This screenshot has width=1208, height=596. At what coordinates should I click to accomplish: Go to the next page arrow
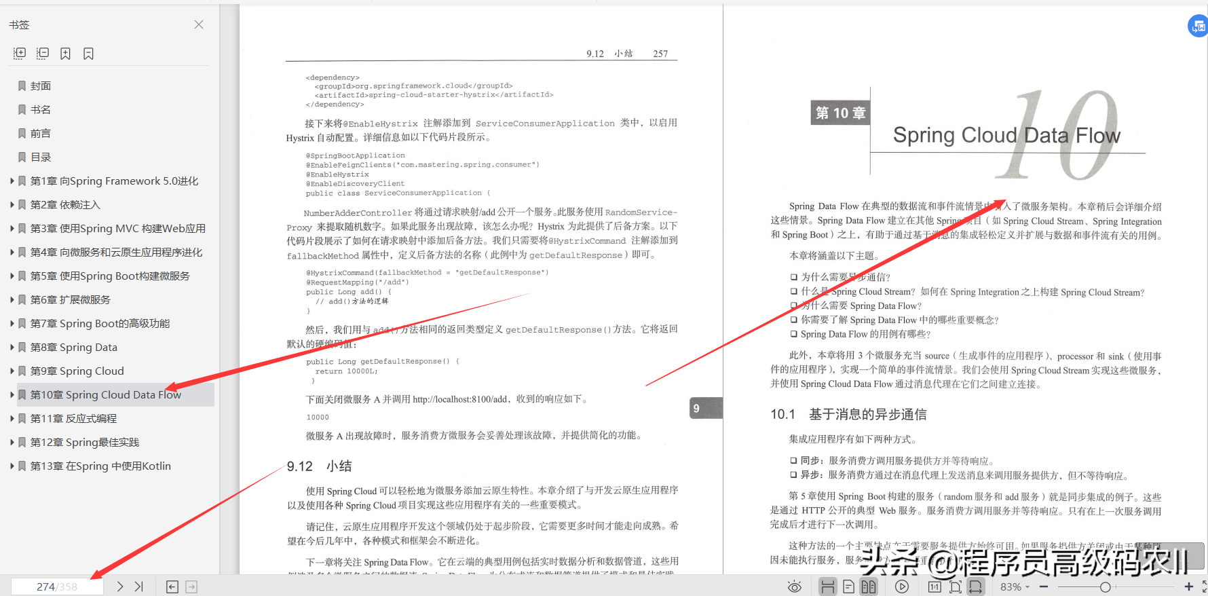[120, 586]
